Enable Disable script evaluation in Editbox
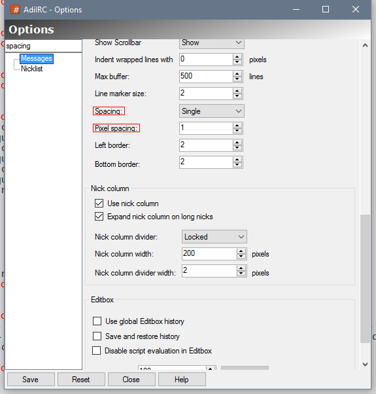This screenshot has height=394, width=376. point(96,351)
